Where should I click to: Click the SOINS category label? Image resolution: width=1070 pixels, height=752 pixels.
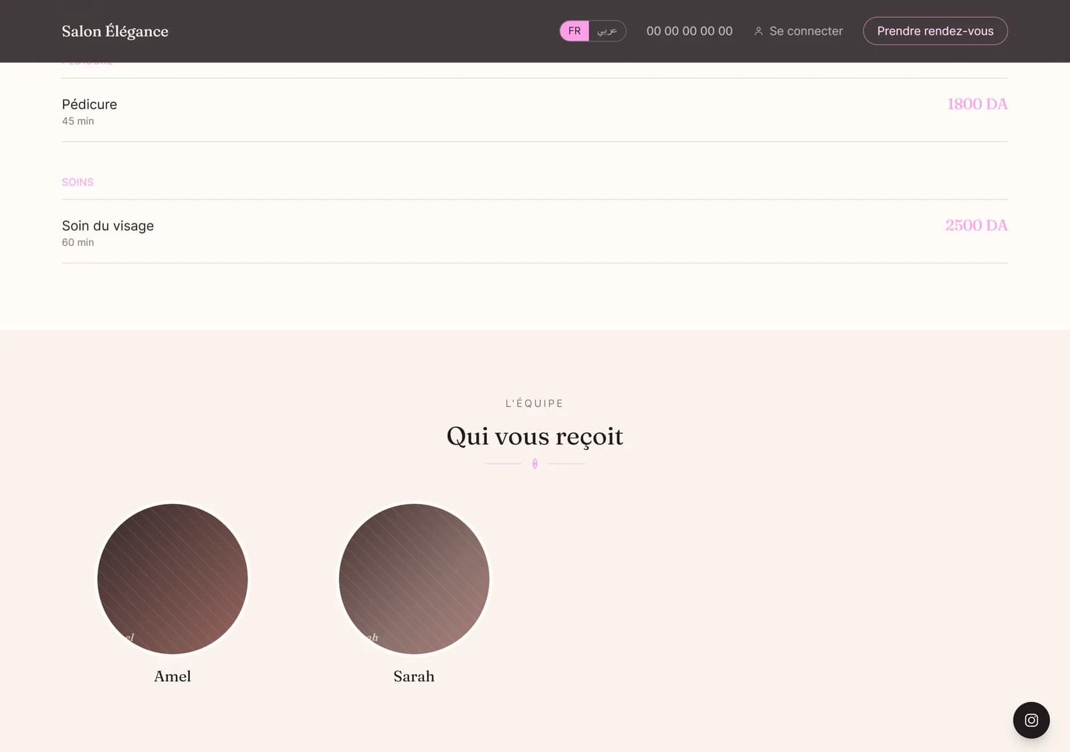pos(78,182)
